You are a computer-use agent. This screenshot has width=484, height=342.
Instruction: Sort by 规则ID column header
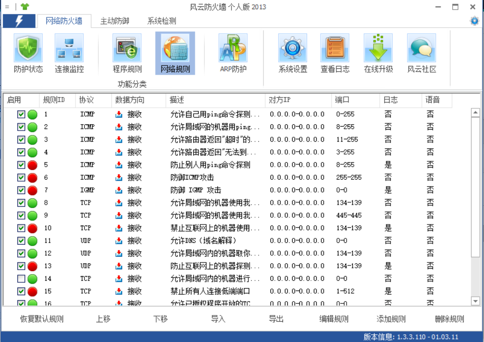click(x=57, y=100)
